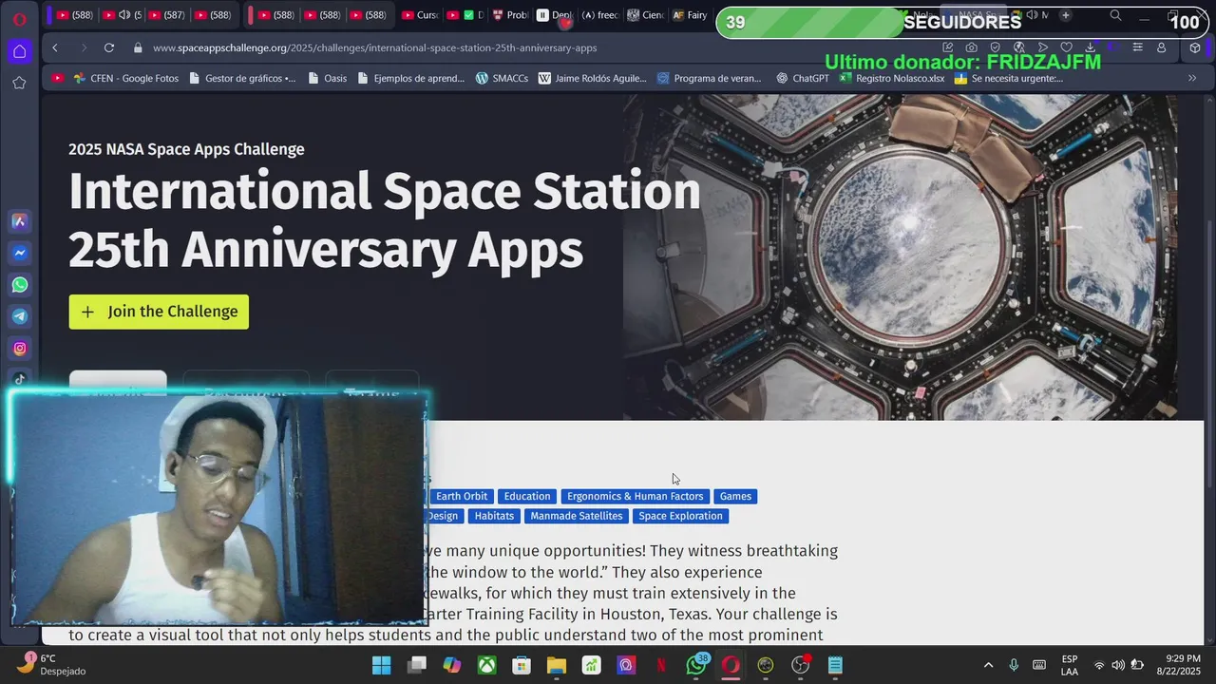This screenshot has height=684, width=1216.
Task: Select the Habitats tag
Action: (x=494, y=516)
